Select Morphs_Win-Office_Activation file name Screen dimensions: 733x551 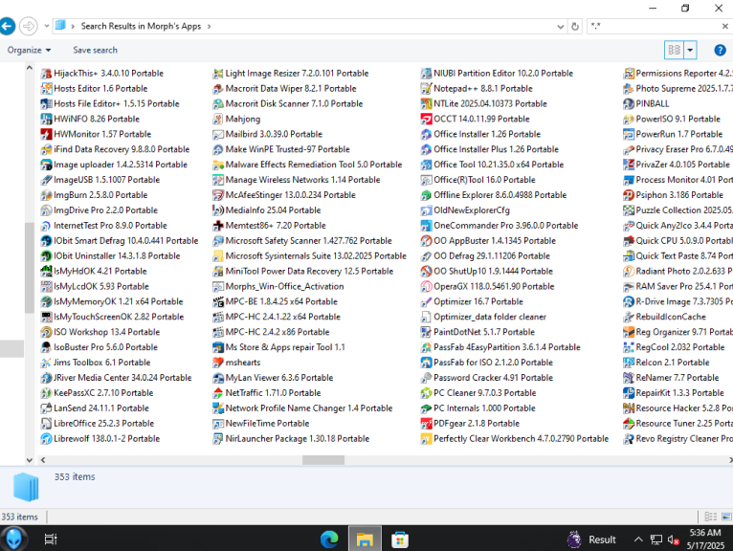click(x=284, y=286)
